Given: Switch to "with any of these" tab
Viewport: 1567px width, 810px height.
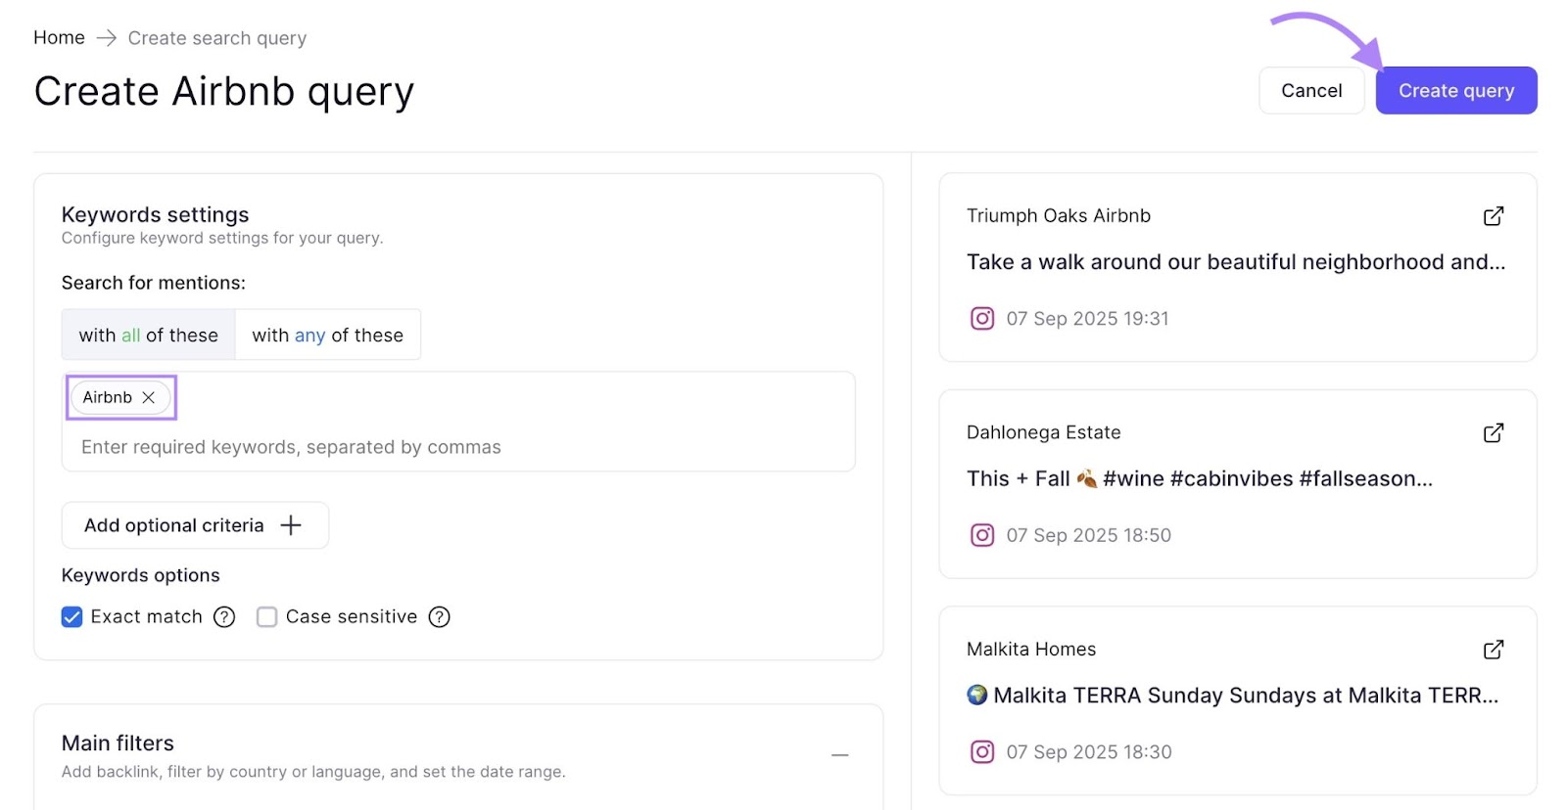Looking at the screenshot, I should [x=327, y=336].
